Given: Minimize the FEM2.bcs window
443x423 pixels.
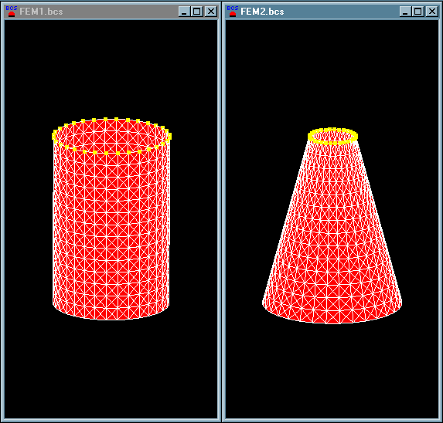Looking at the screenshot, I should point(405,12).
